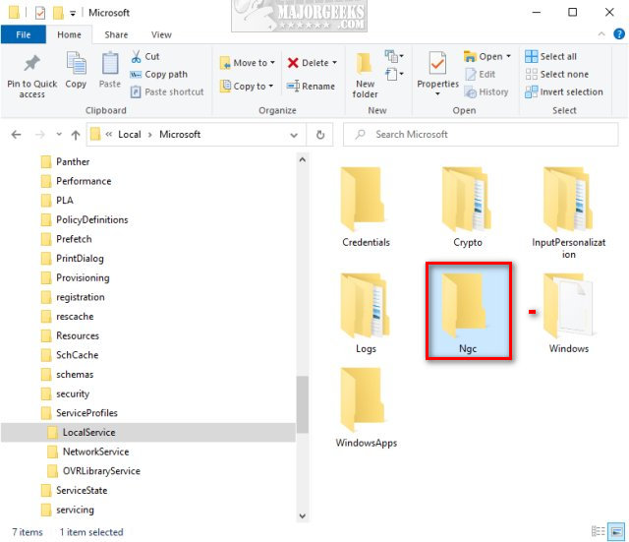Open the address bar history dropdown
The width and height of the screenshot is (629, 542).
(294, 136)
